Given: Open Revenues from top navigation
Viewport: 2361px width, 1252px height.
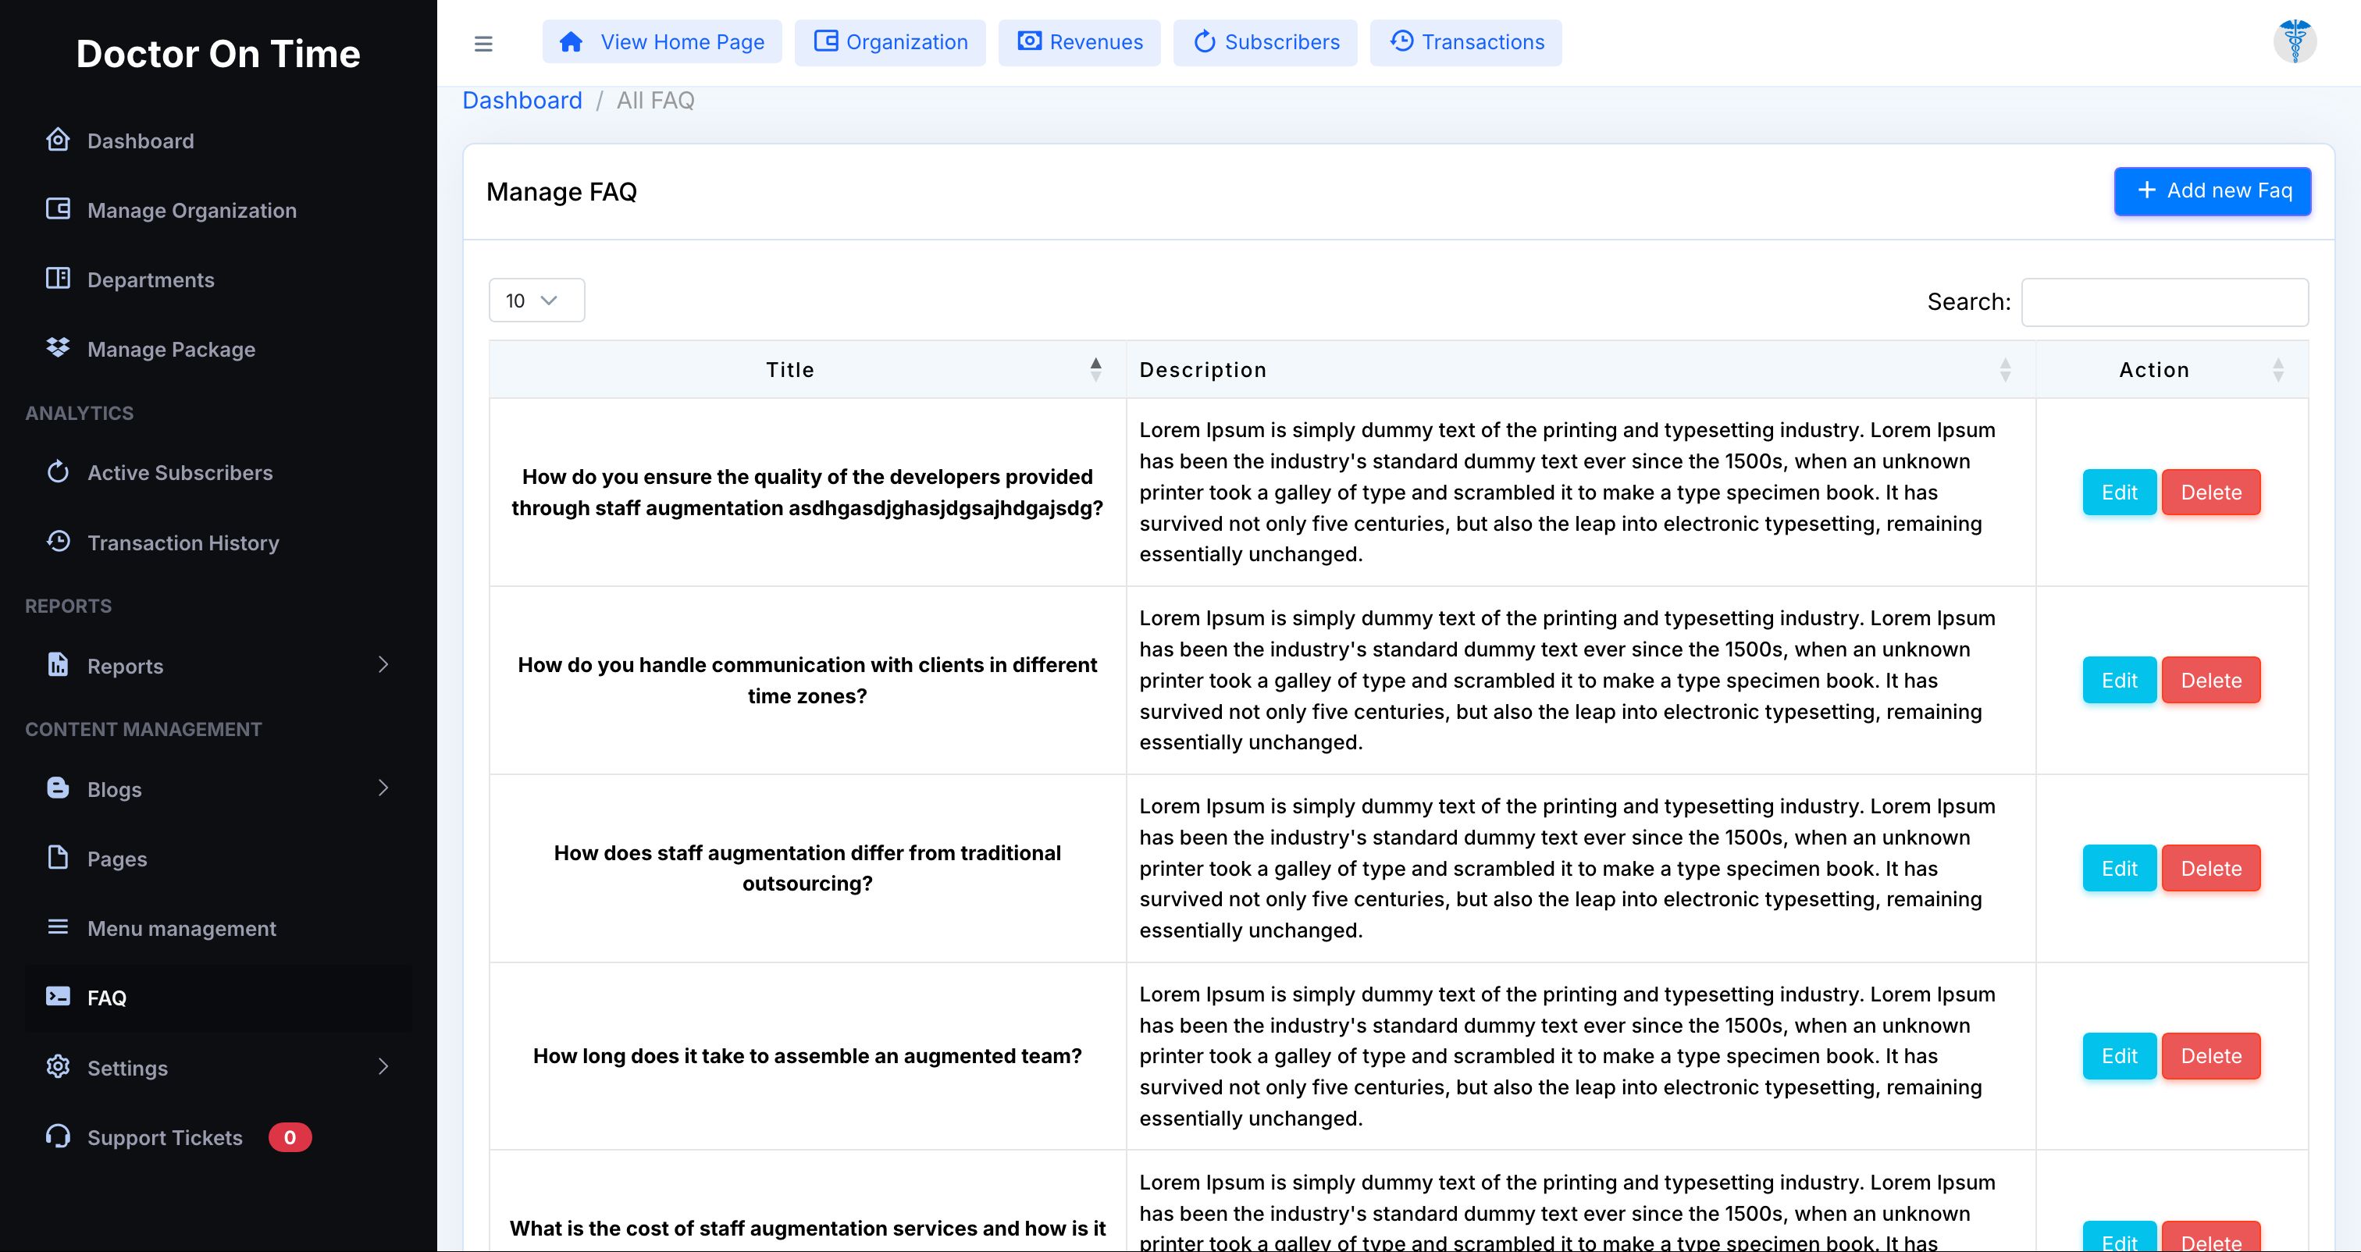Looking at the screenshot, I should pos(1079,42).
